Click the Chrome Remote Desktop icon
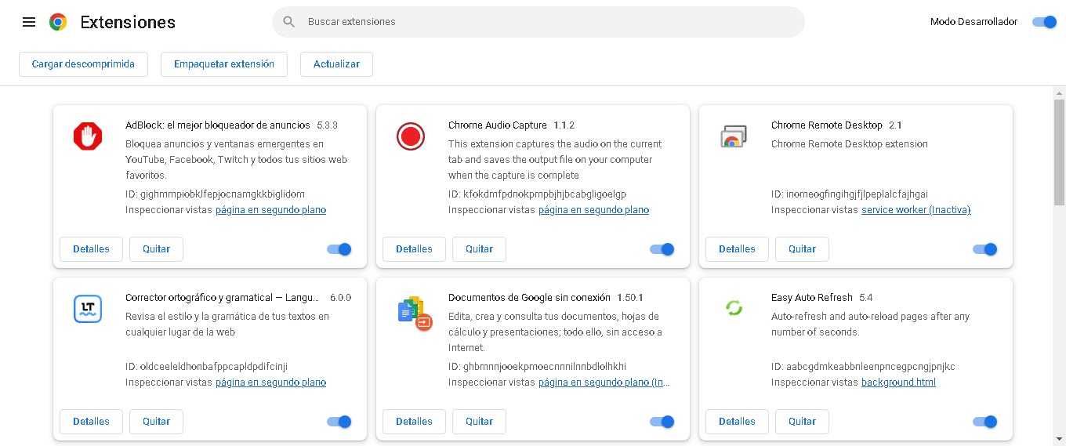 point(733,137)
